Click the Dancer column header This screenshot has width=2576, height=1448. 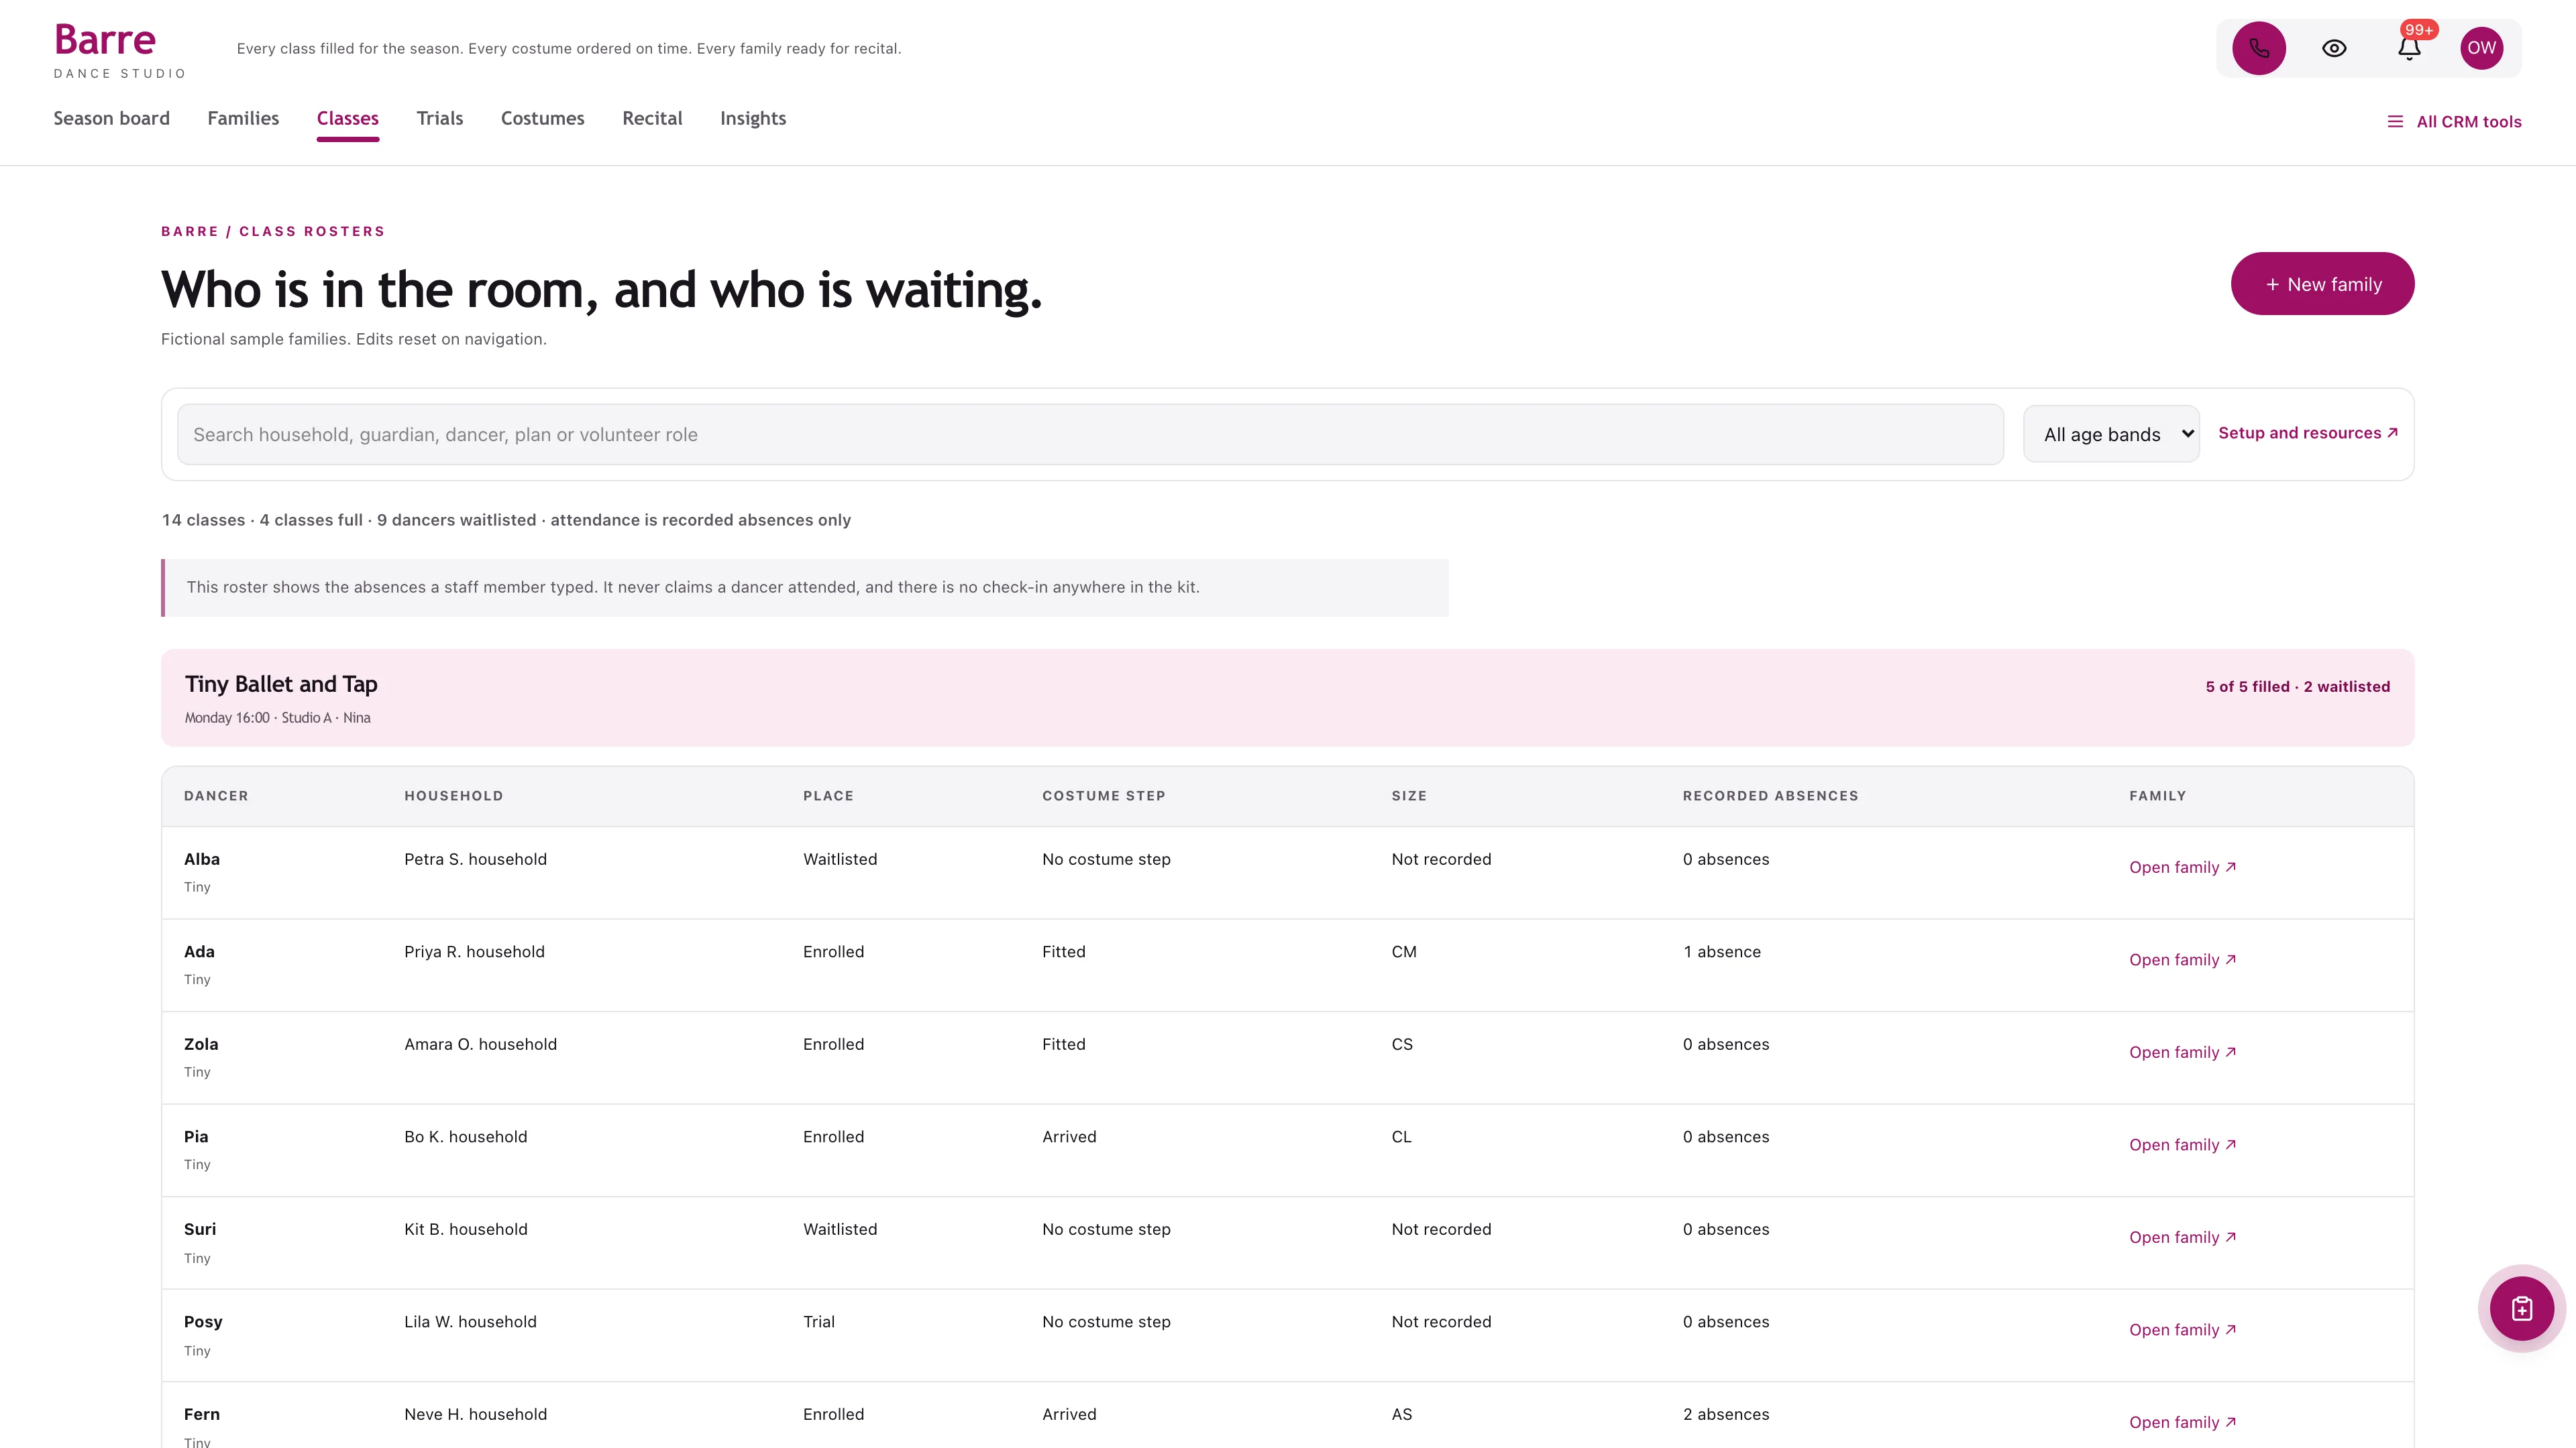tap(216, 796)
